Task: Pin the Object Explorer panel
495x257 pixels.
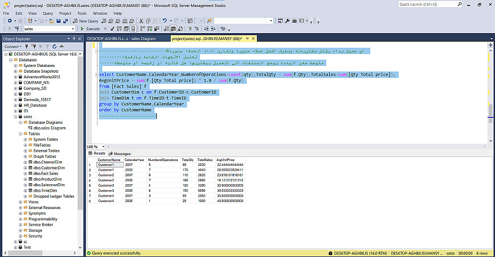Action: coord(74,39)
